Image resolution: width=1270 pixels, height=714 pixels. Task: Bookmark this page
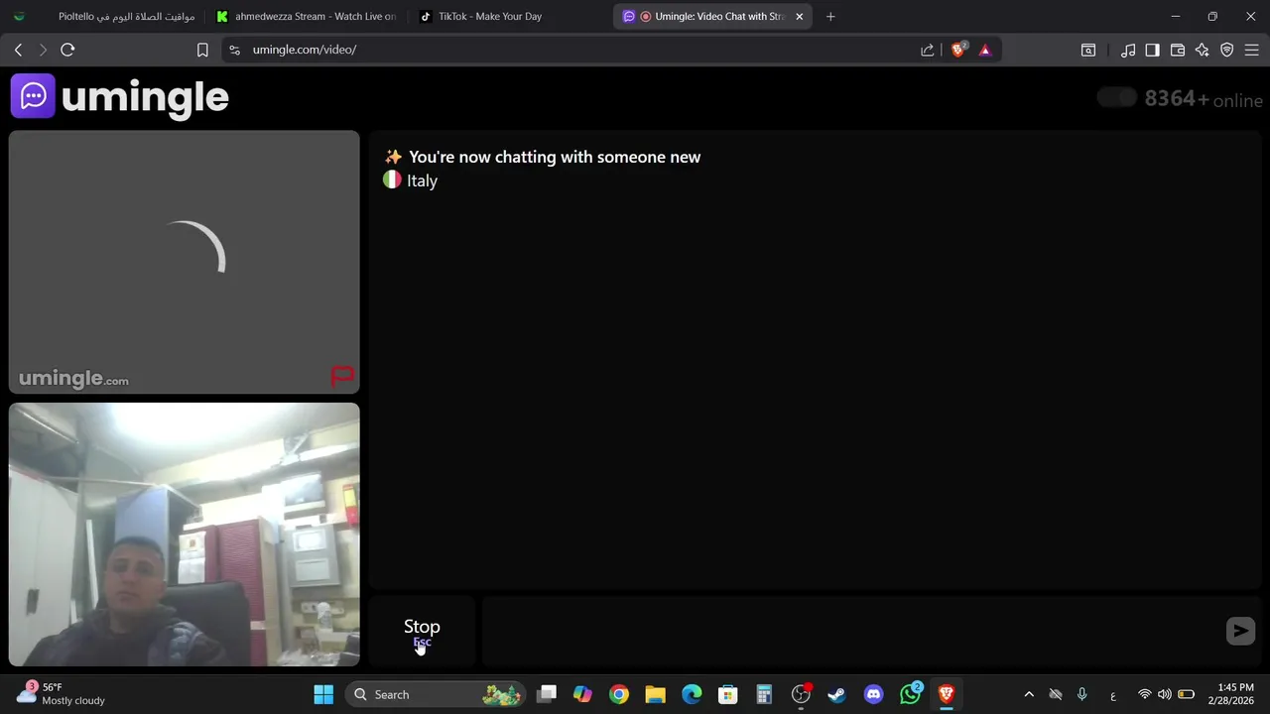202,50
